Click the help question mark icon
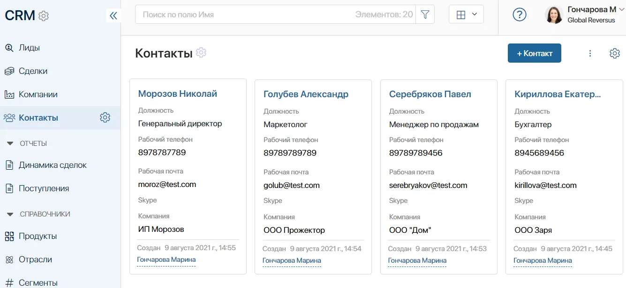The height and width of the screenshot is (288, 626). tap(519, 14)
